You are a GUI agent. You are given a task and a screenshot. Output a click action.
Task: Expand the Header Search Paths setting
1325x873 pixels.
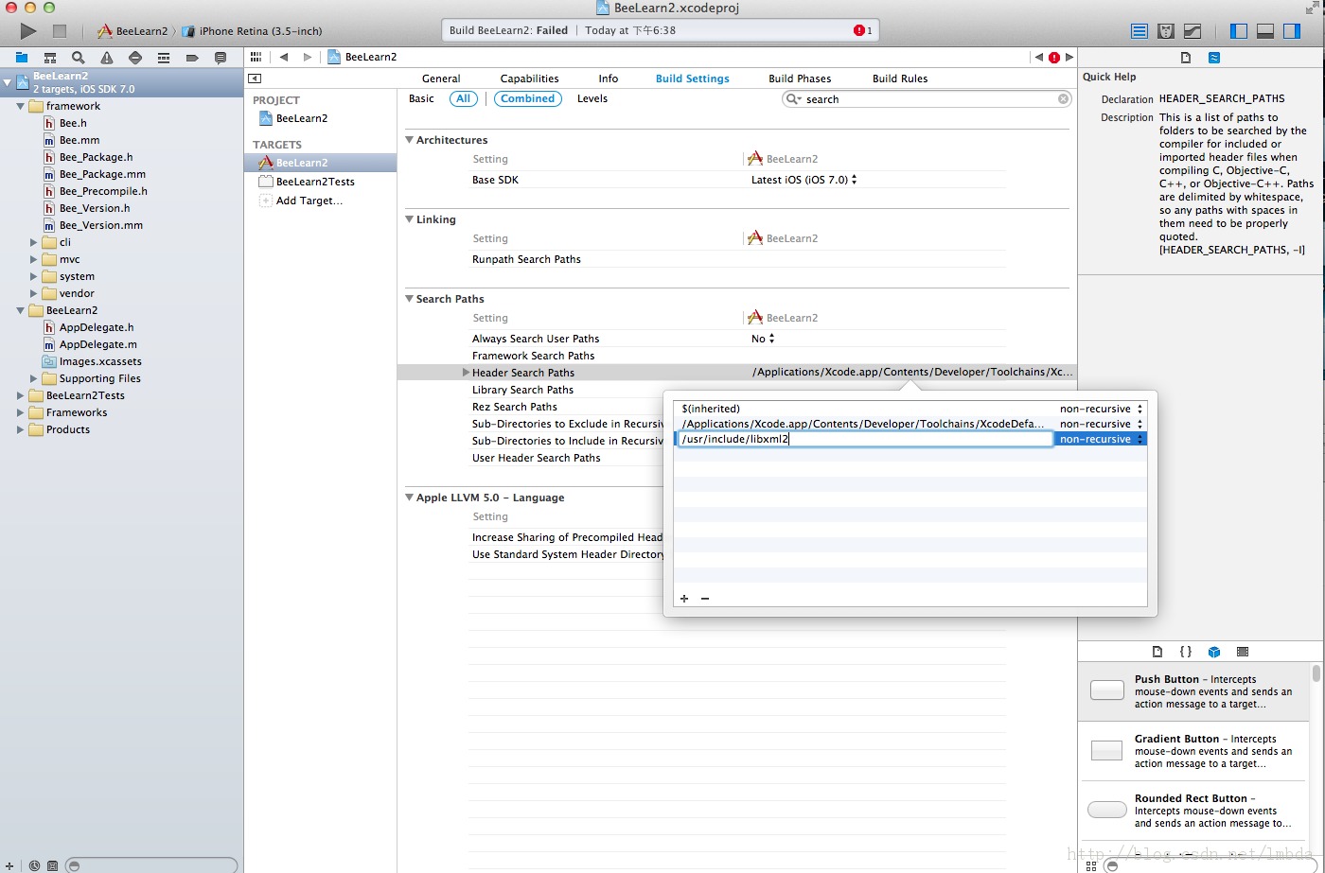pos(466,373)
